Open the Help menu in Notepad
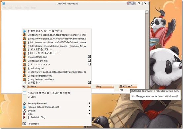 point(33,8)
